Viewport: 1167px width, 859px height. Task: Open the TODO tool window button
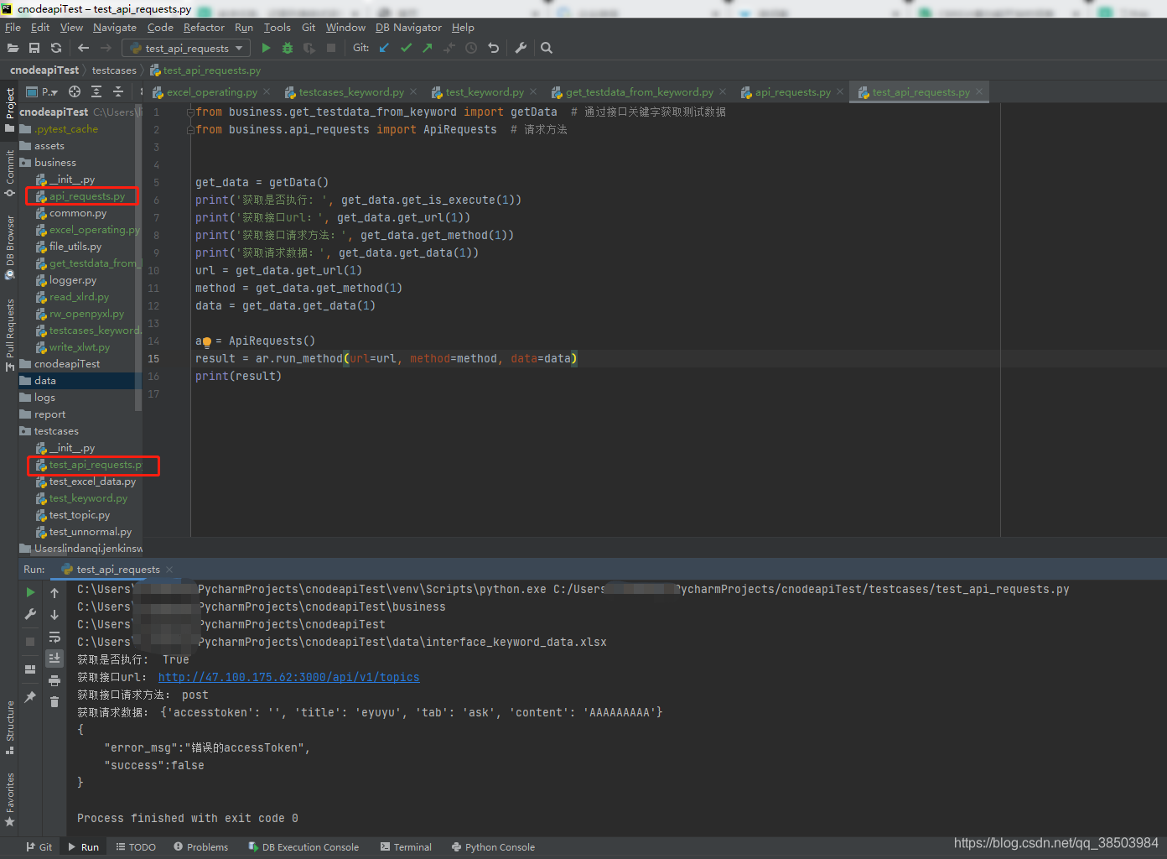pos(136,847)
